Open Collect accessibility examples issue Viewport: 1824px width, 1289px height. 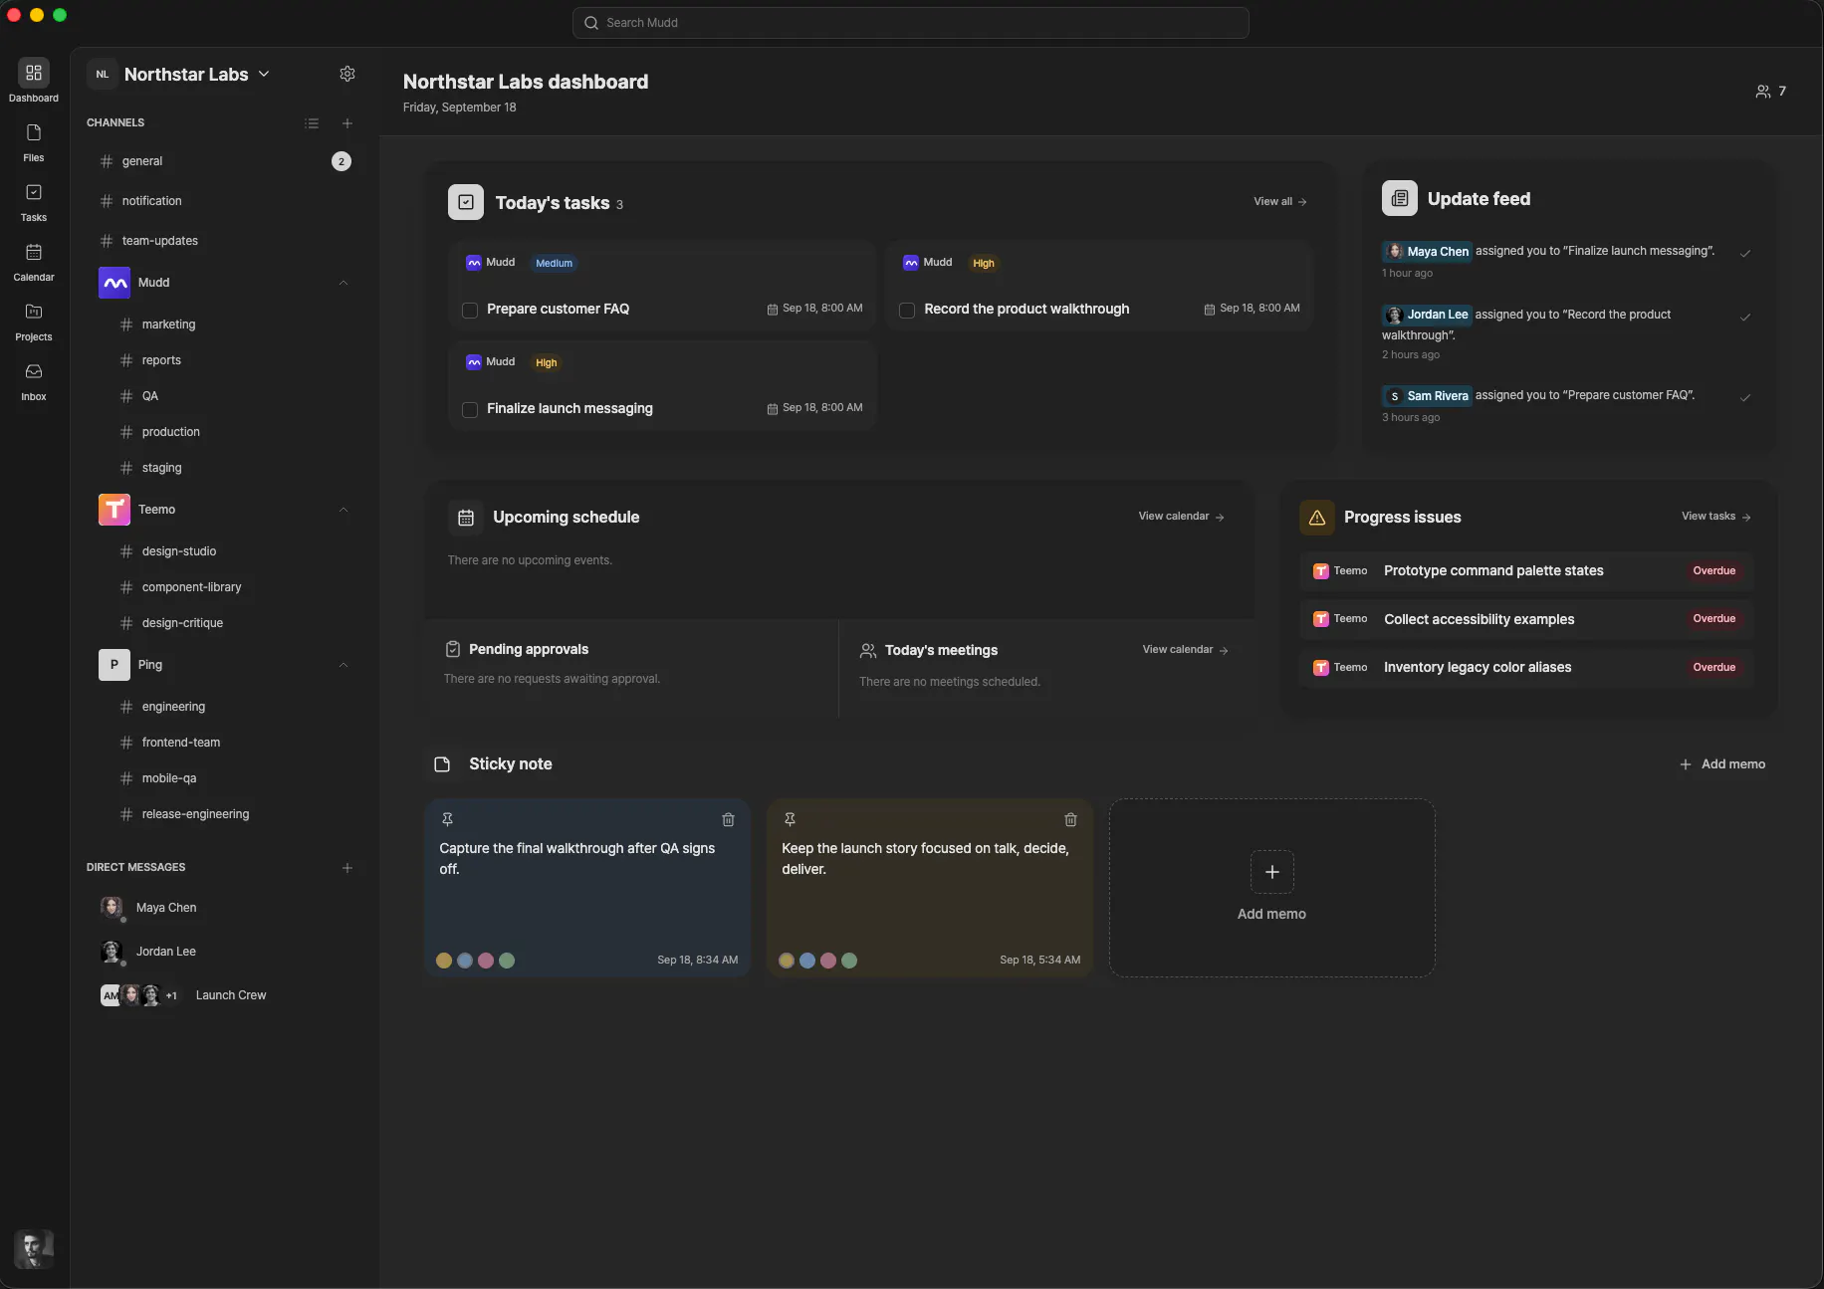pos(1526,619)
